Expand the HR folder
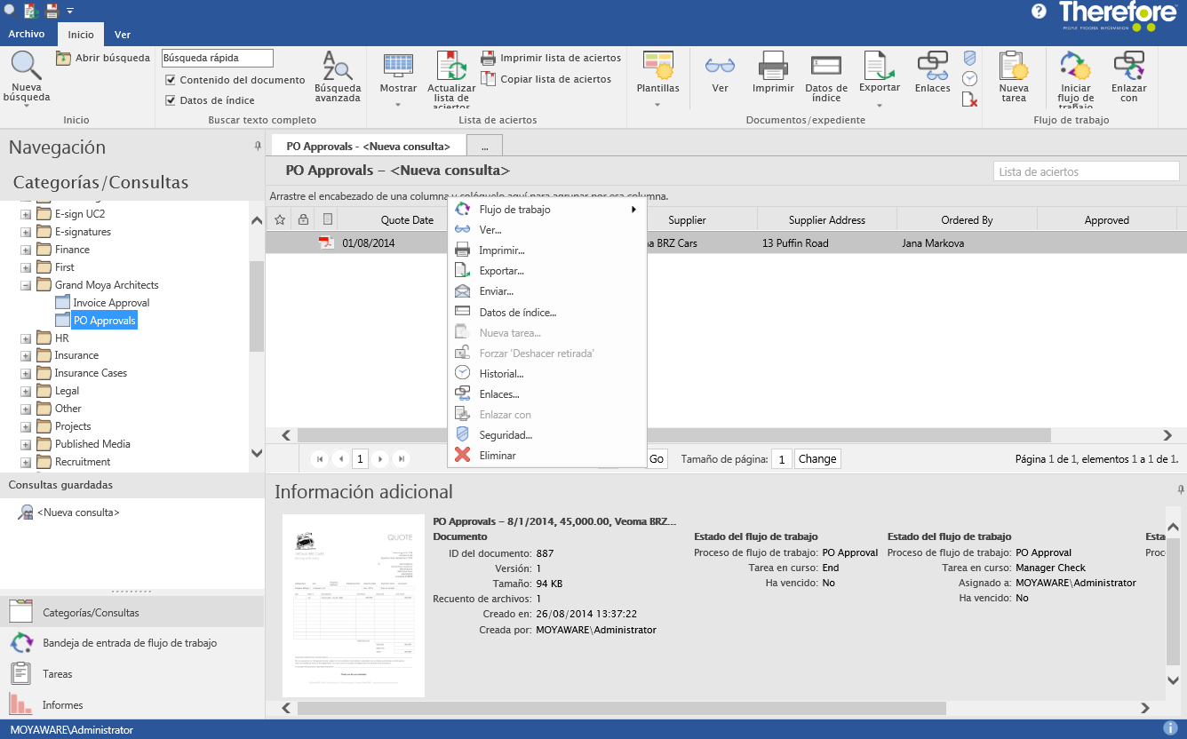The height and width of the screenshot is (739, 1187). [x=26, y=338]
